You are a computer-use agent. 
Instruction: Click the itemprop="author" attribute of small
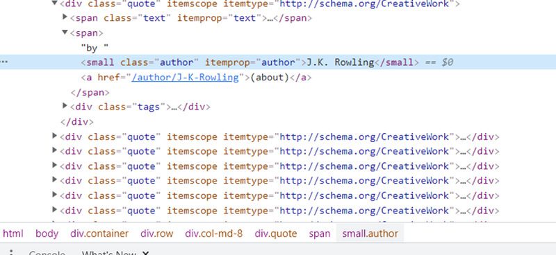coord(252,62)
